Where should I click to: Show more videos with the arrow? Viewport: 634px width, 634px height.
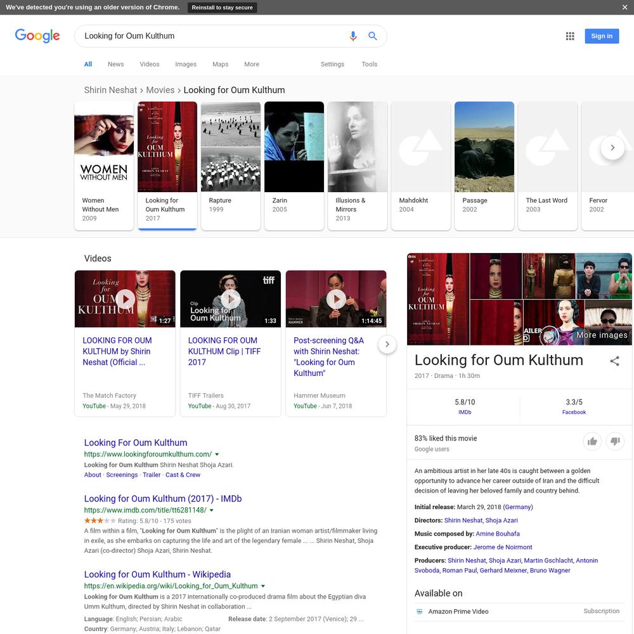(x=387, y=344)
